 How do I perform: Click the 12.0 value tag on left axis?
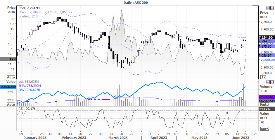[8, 59]
